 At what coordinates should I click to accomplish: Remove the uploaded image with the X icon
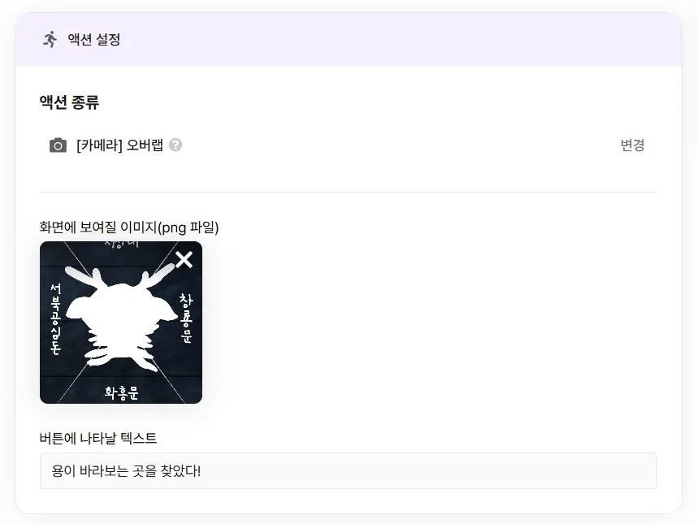coord(184,259)
